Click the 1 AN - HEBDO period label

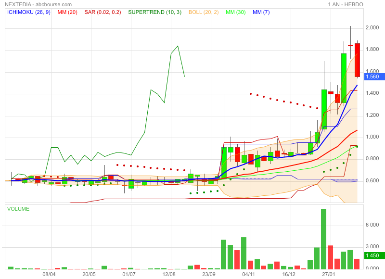346,4
